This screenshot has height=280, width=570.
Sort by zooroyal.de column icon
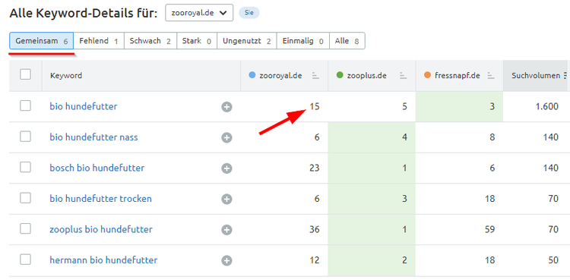(315, 76)
